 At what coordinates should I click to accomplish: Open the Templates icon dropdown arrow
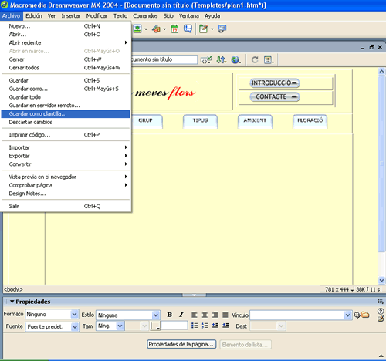(212, 29)
